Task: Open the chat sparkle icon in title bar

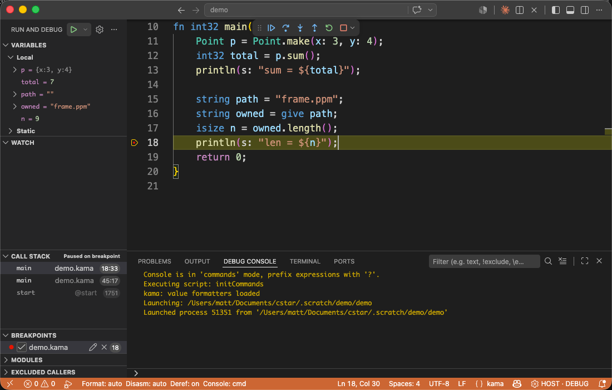Action: pos(417,10)
